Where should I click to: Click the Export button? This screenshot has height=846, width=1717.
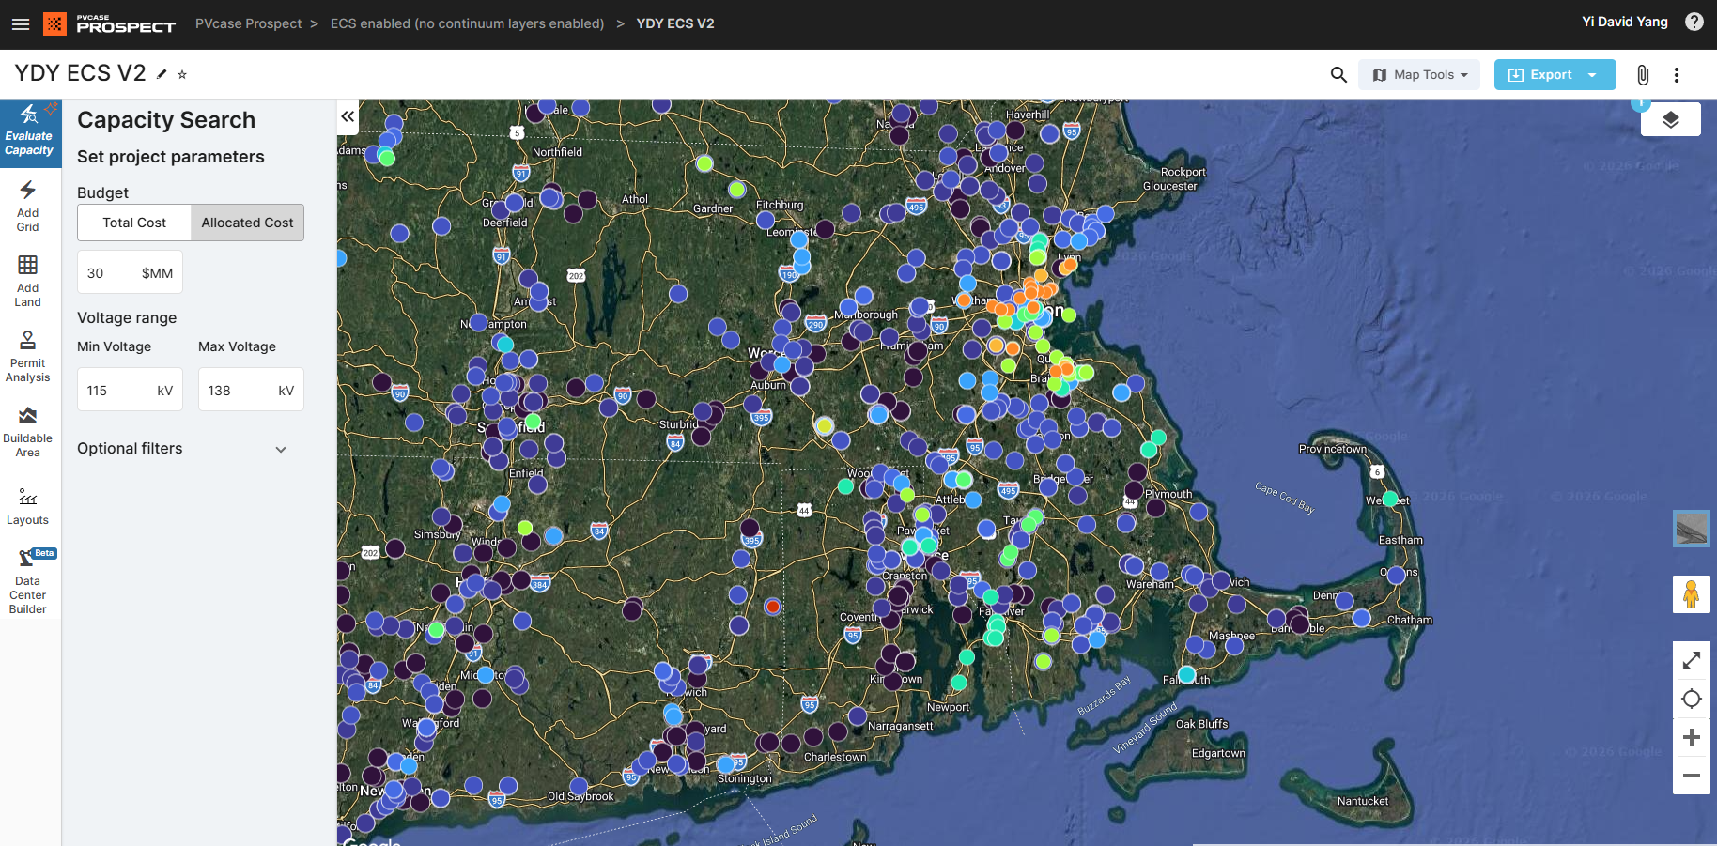1539,74
